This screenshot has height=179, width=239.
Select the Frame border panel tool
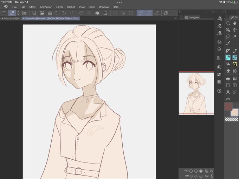(x=234, y=85)
